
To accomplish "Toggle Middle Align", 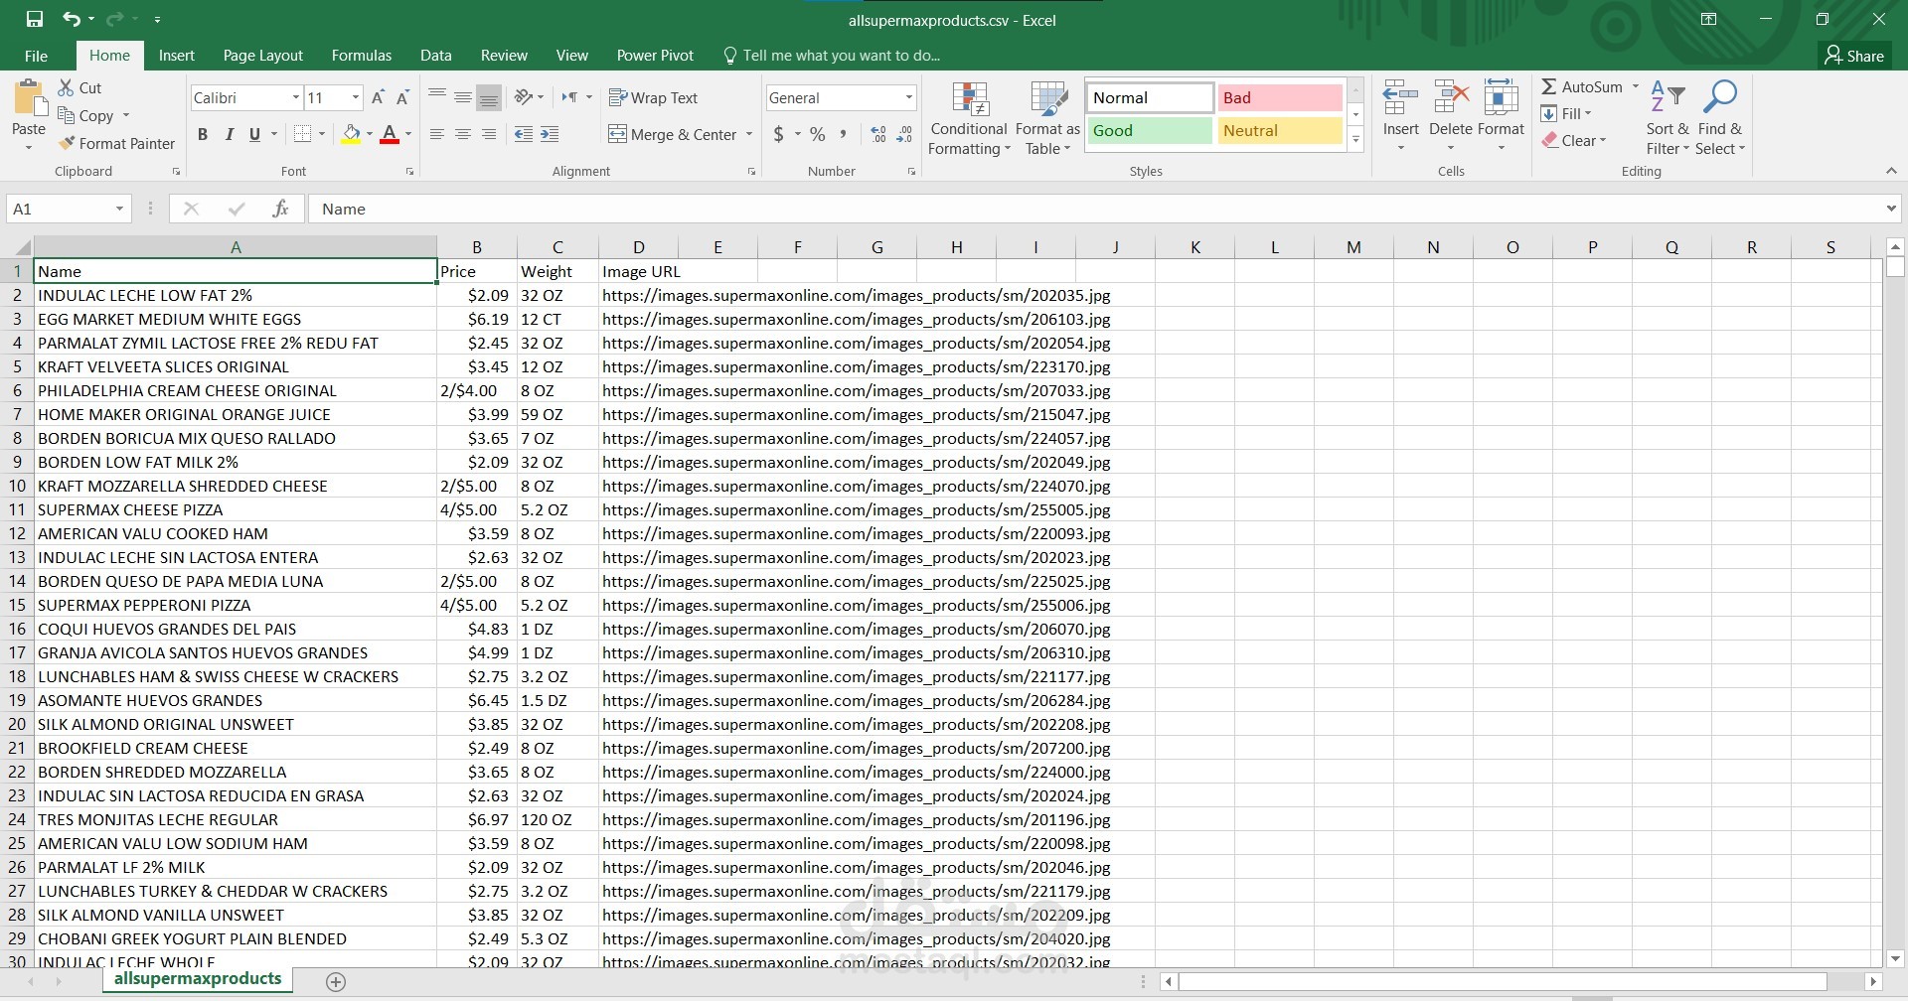I will [x=462, y=97].
